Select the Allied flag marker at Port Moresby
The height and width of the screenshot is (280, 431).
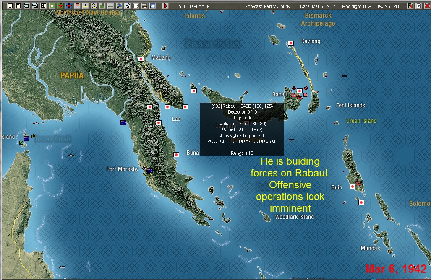point(150,171)
